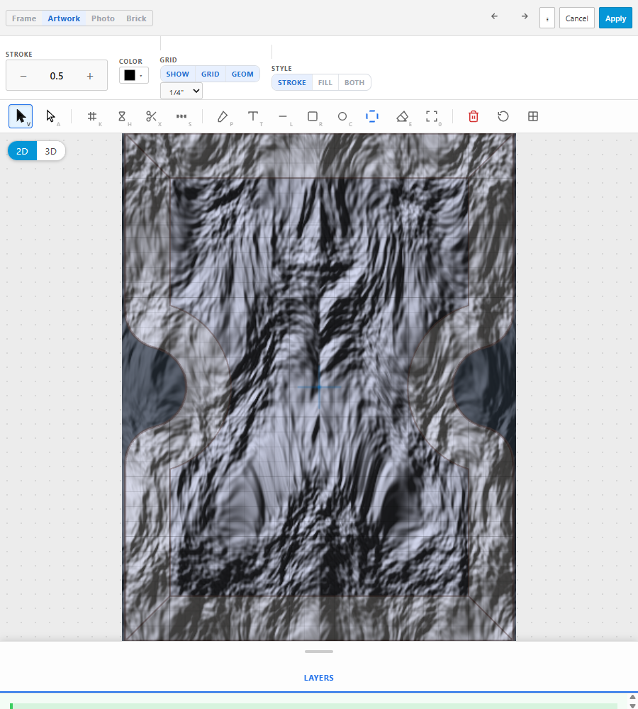Select STROKE style

coord(291,83)
